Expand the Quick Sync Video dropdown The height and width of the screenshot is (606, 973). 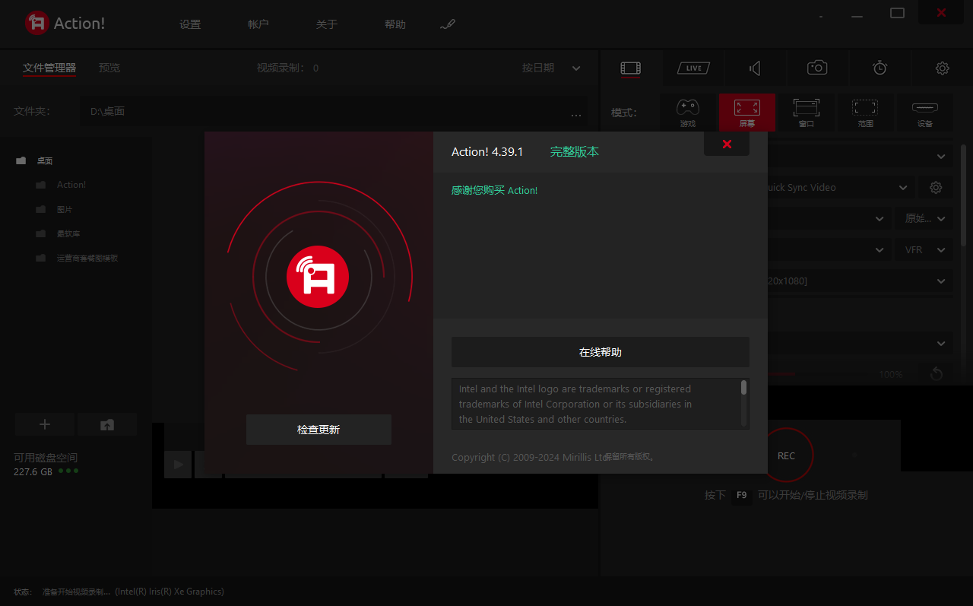click(836, 188)
